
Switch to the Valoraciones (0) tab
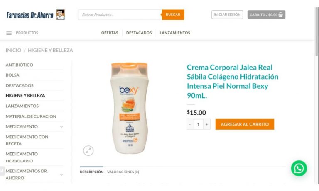click(123, 172)
